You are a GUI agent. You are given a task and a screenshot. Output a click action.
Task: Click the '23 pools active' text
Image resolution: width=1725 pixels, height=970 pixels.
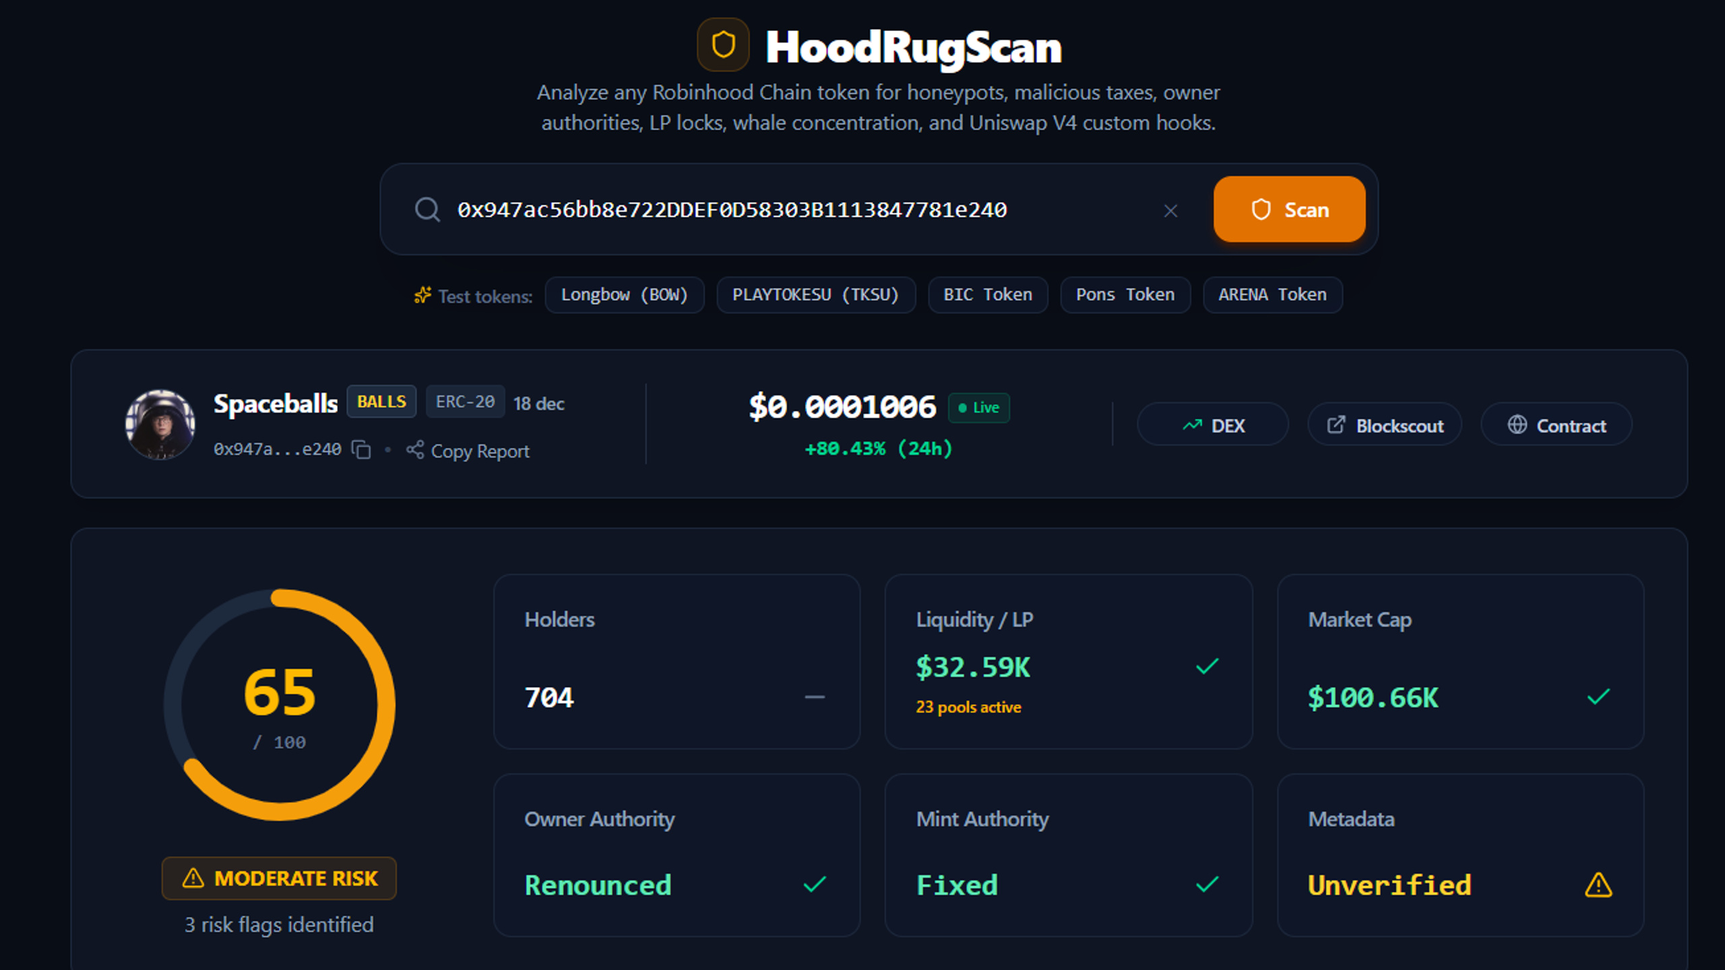pyautogui.click(x=968, y=707)
